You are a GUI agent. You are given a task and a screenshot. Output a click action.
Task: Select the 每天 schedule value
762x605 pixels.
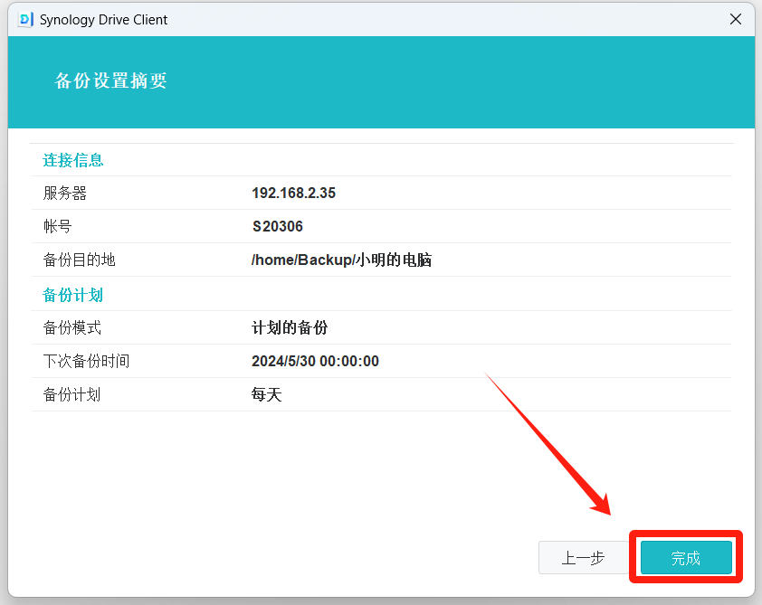click(x=266, y=394)
